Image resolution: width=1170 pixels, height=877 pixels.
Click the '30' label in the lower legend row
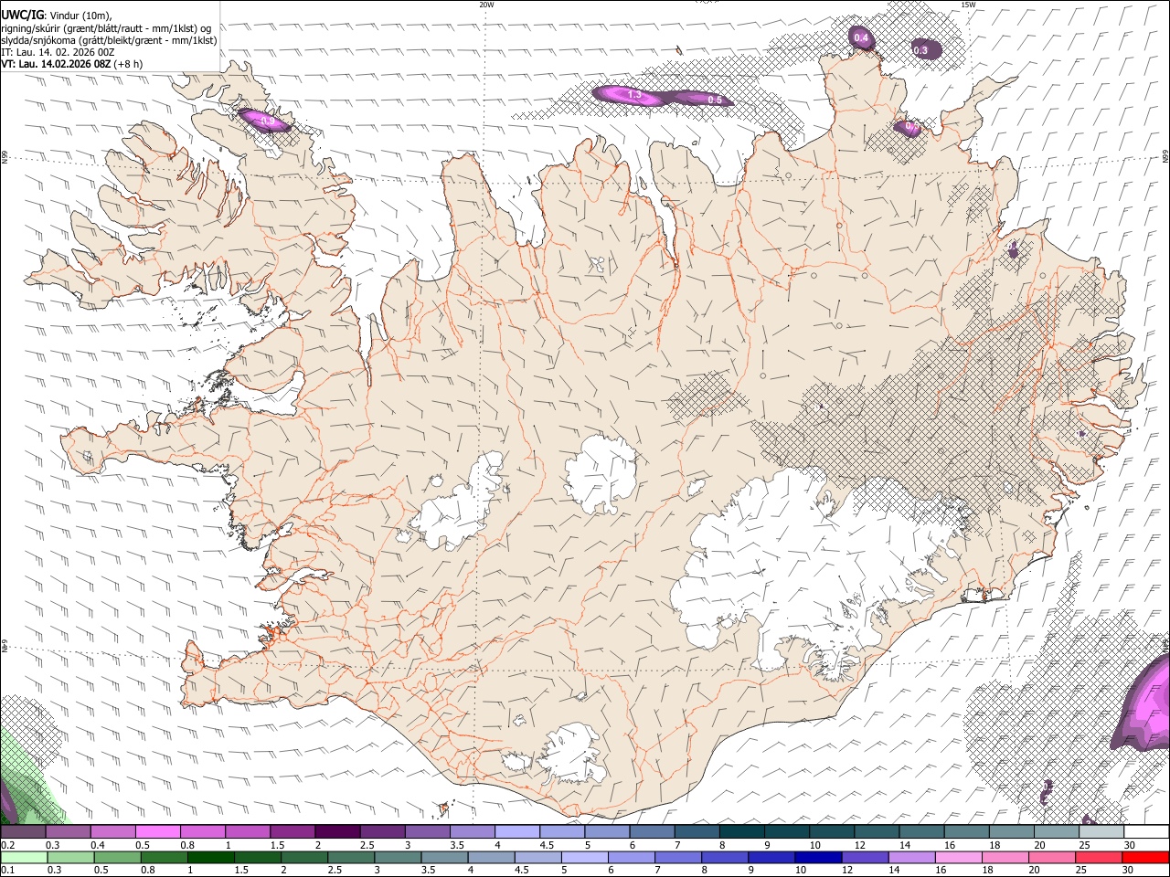1130,871
